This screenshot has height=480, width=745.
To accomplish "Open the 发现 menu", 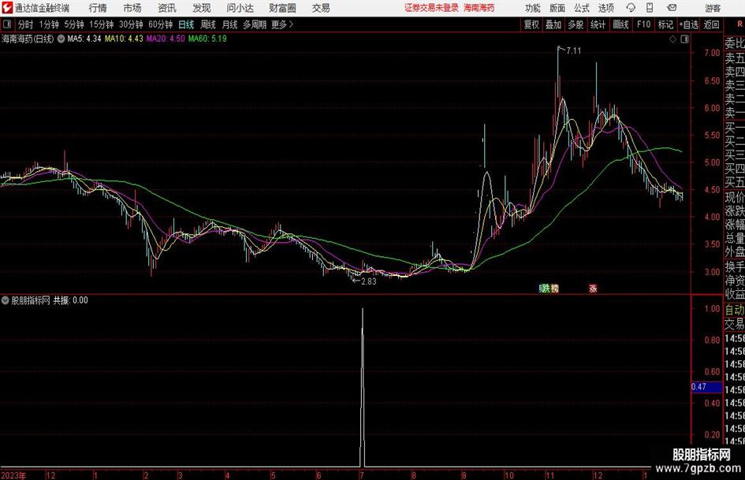I will pyautogui.click(x=202, y=8).
